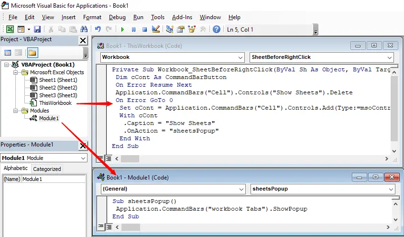Open the Window menu

(x=210, y=17)
